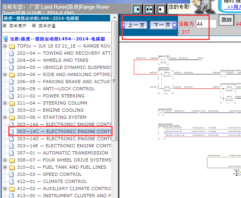Expand the 303-06 Starting System folder
The height and width of the screenshot is (198, 241).
pos(5,117)
